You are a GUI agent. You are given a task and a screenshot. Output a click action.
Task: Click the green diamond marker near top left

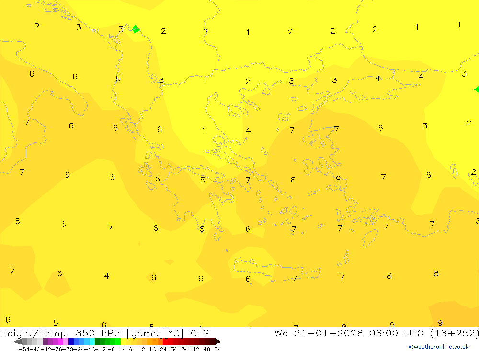pyautogui.click(x=136, y=29)
